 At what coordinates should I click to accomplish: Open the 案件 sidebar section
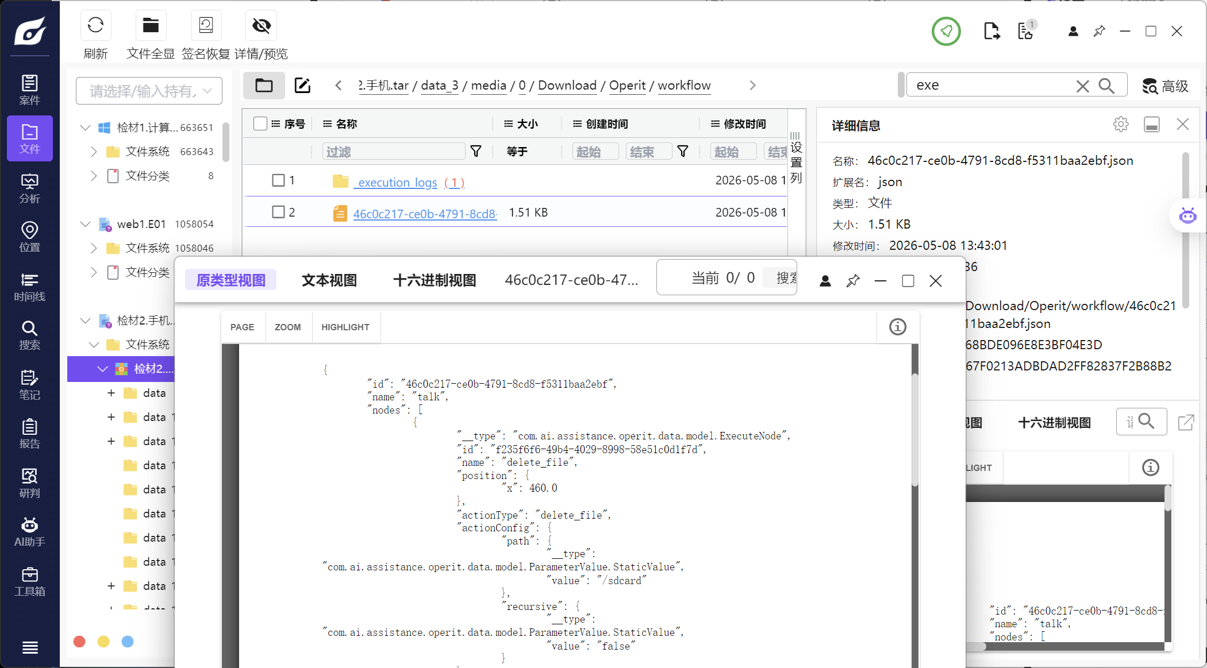(x=30, y=90)
